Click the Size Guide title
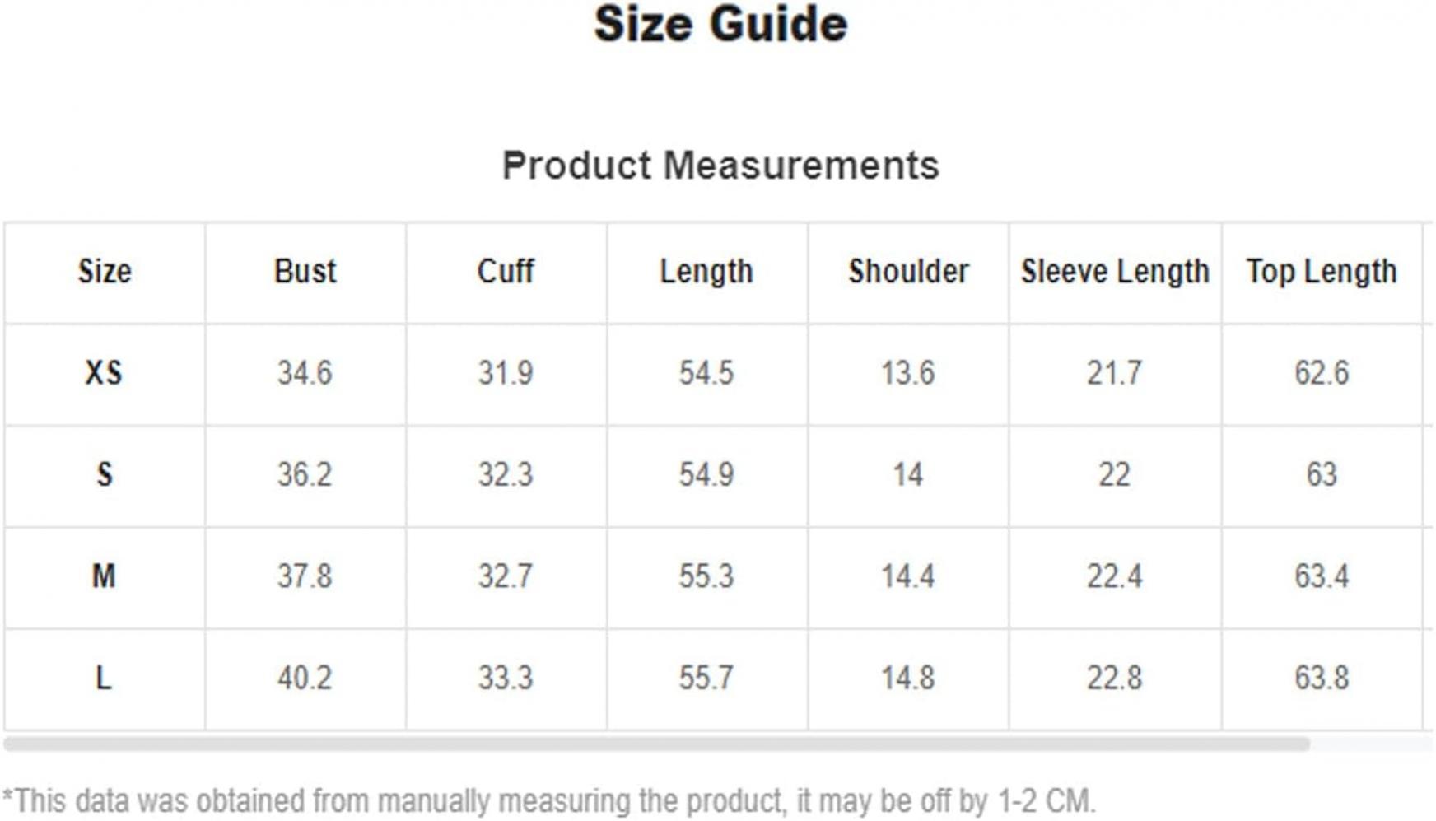1436x821 pixels. click(x=720, y=24)
